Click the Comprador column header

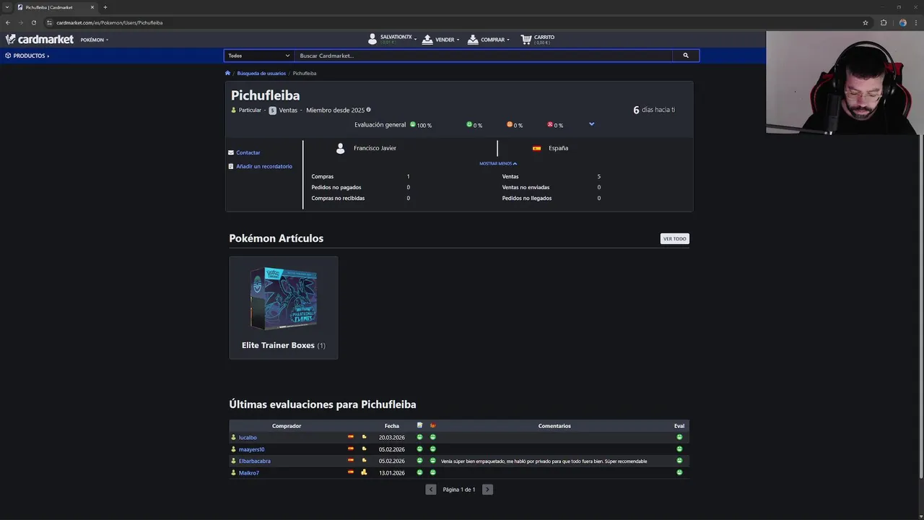point(287,426)
